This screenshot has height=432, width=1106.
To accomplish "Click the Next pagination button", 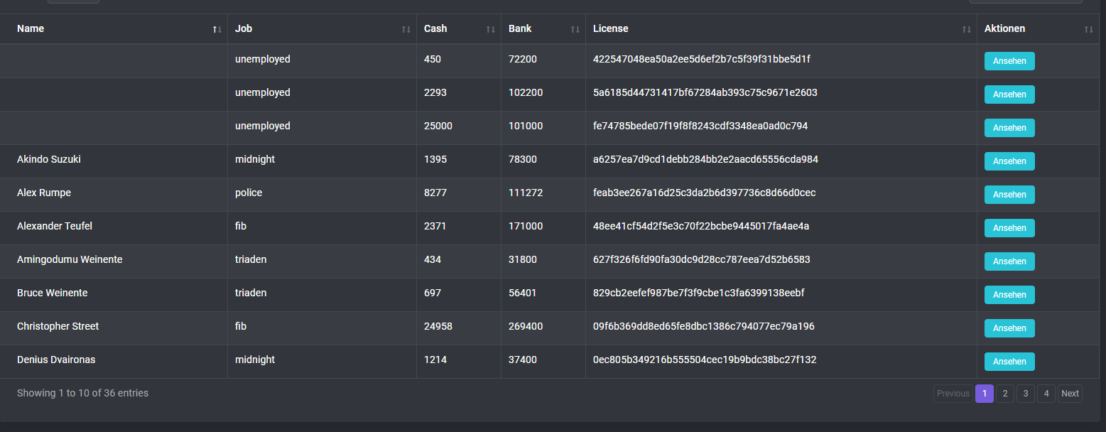I will pos(1070,394).
